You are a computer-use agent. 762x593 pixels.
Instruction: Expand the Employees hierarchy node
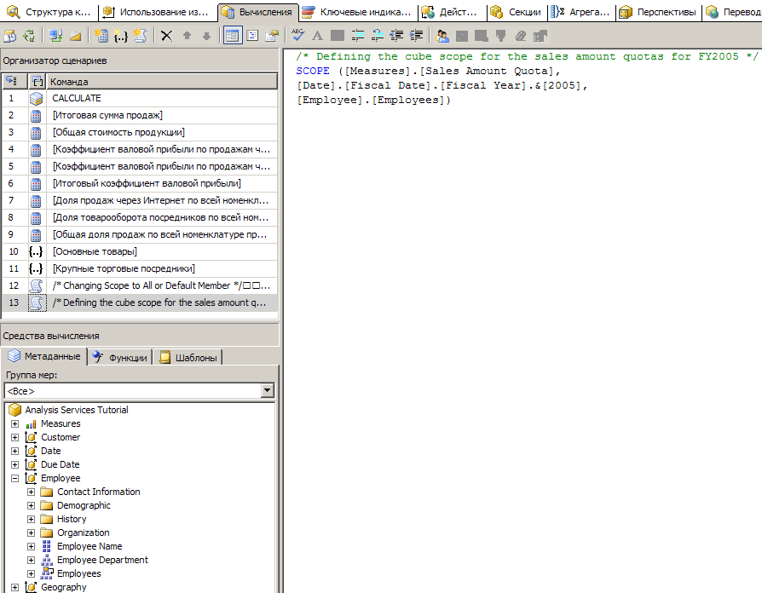(31, 573)
